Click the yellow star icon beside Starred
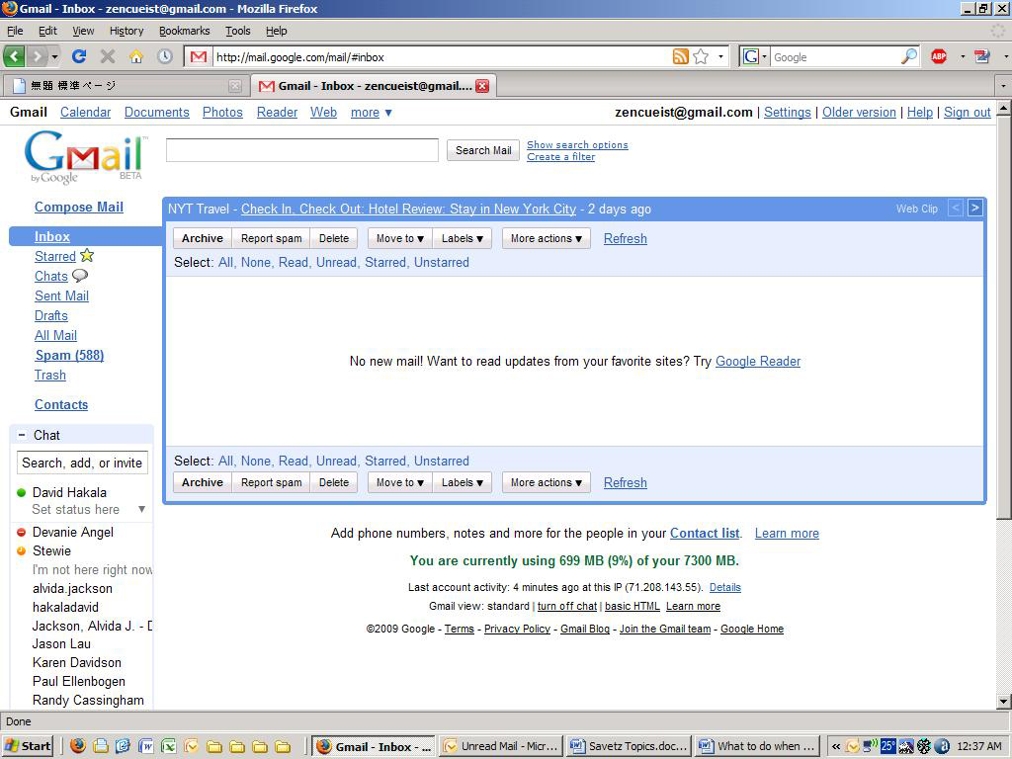The width and height of the screenshot is (1012, 759). 87,256
